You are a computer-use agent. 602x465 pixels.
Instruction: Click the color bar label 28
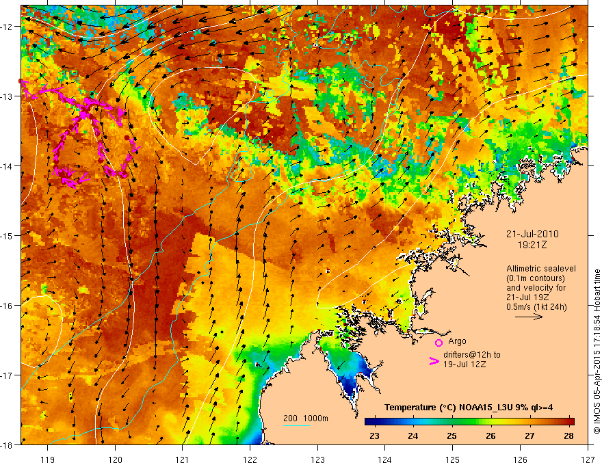point(568,436)
